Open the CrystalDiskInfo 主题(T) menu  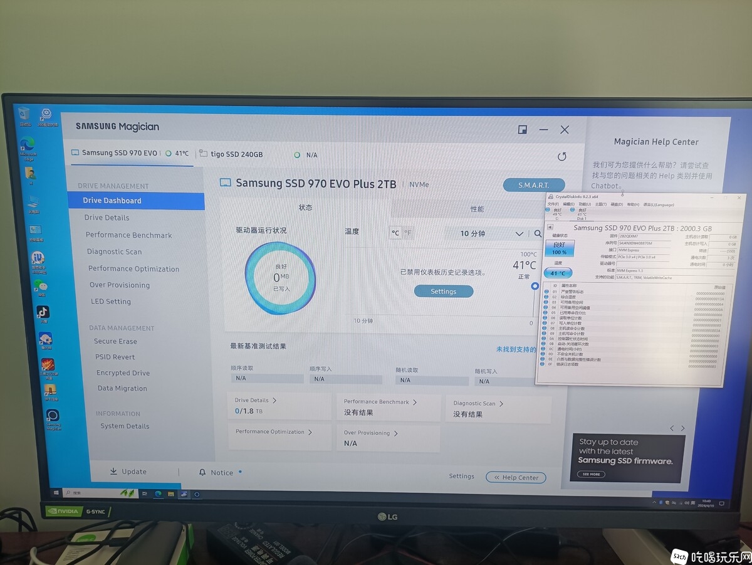point(600,204)
